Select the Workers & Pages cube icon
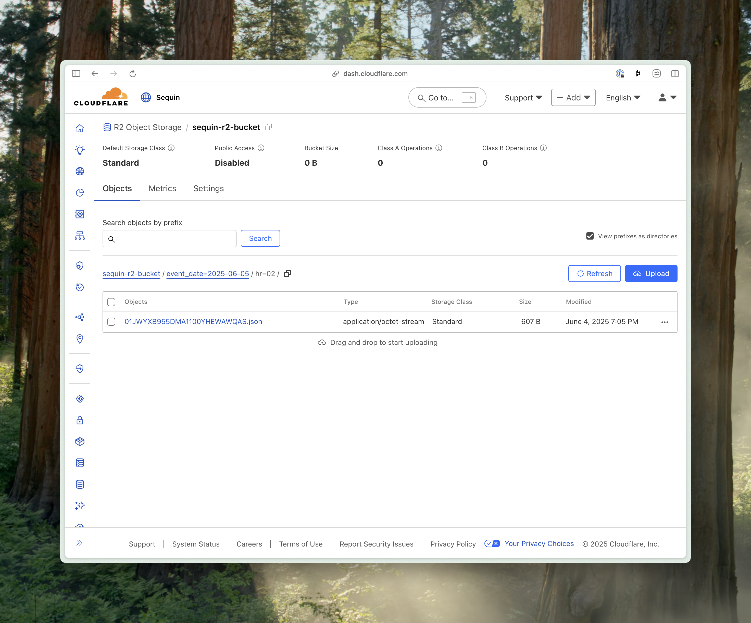751x623 pixels. pos(80,442)
